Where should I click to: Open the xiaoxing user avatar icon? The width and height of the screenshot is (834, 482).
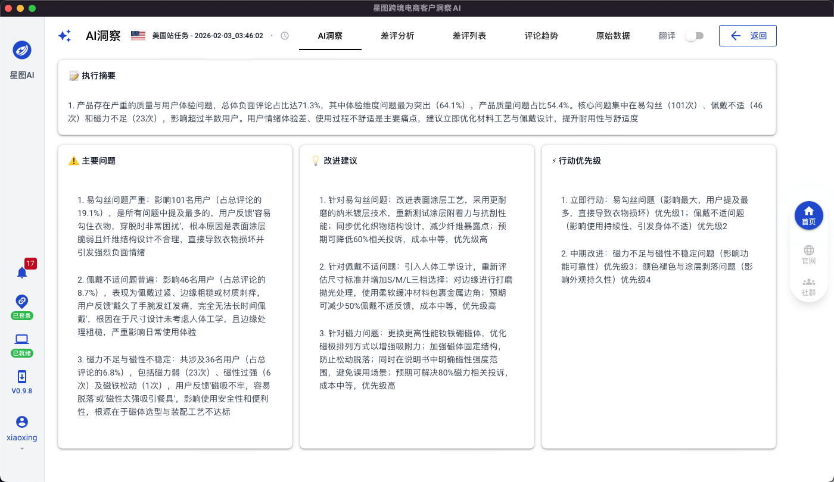22,422
